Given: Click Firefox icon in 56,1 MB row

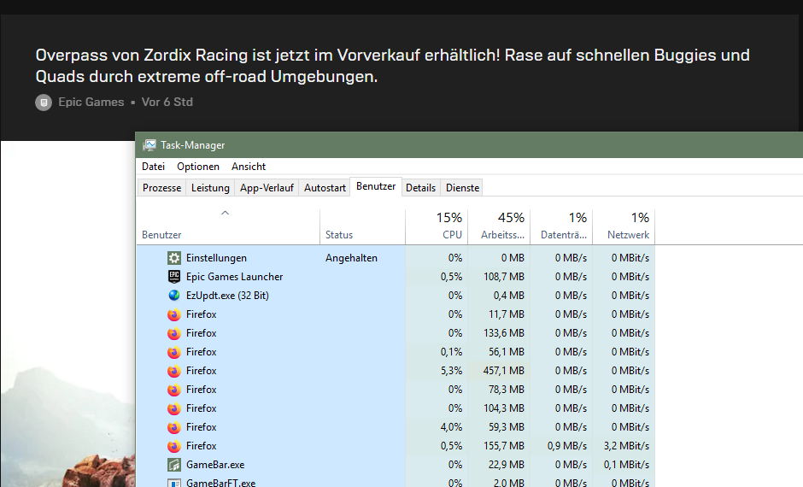Looking at the screenshot, I should pyautogui.click(x=174, y=352).
